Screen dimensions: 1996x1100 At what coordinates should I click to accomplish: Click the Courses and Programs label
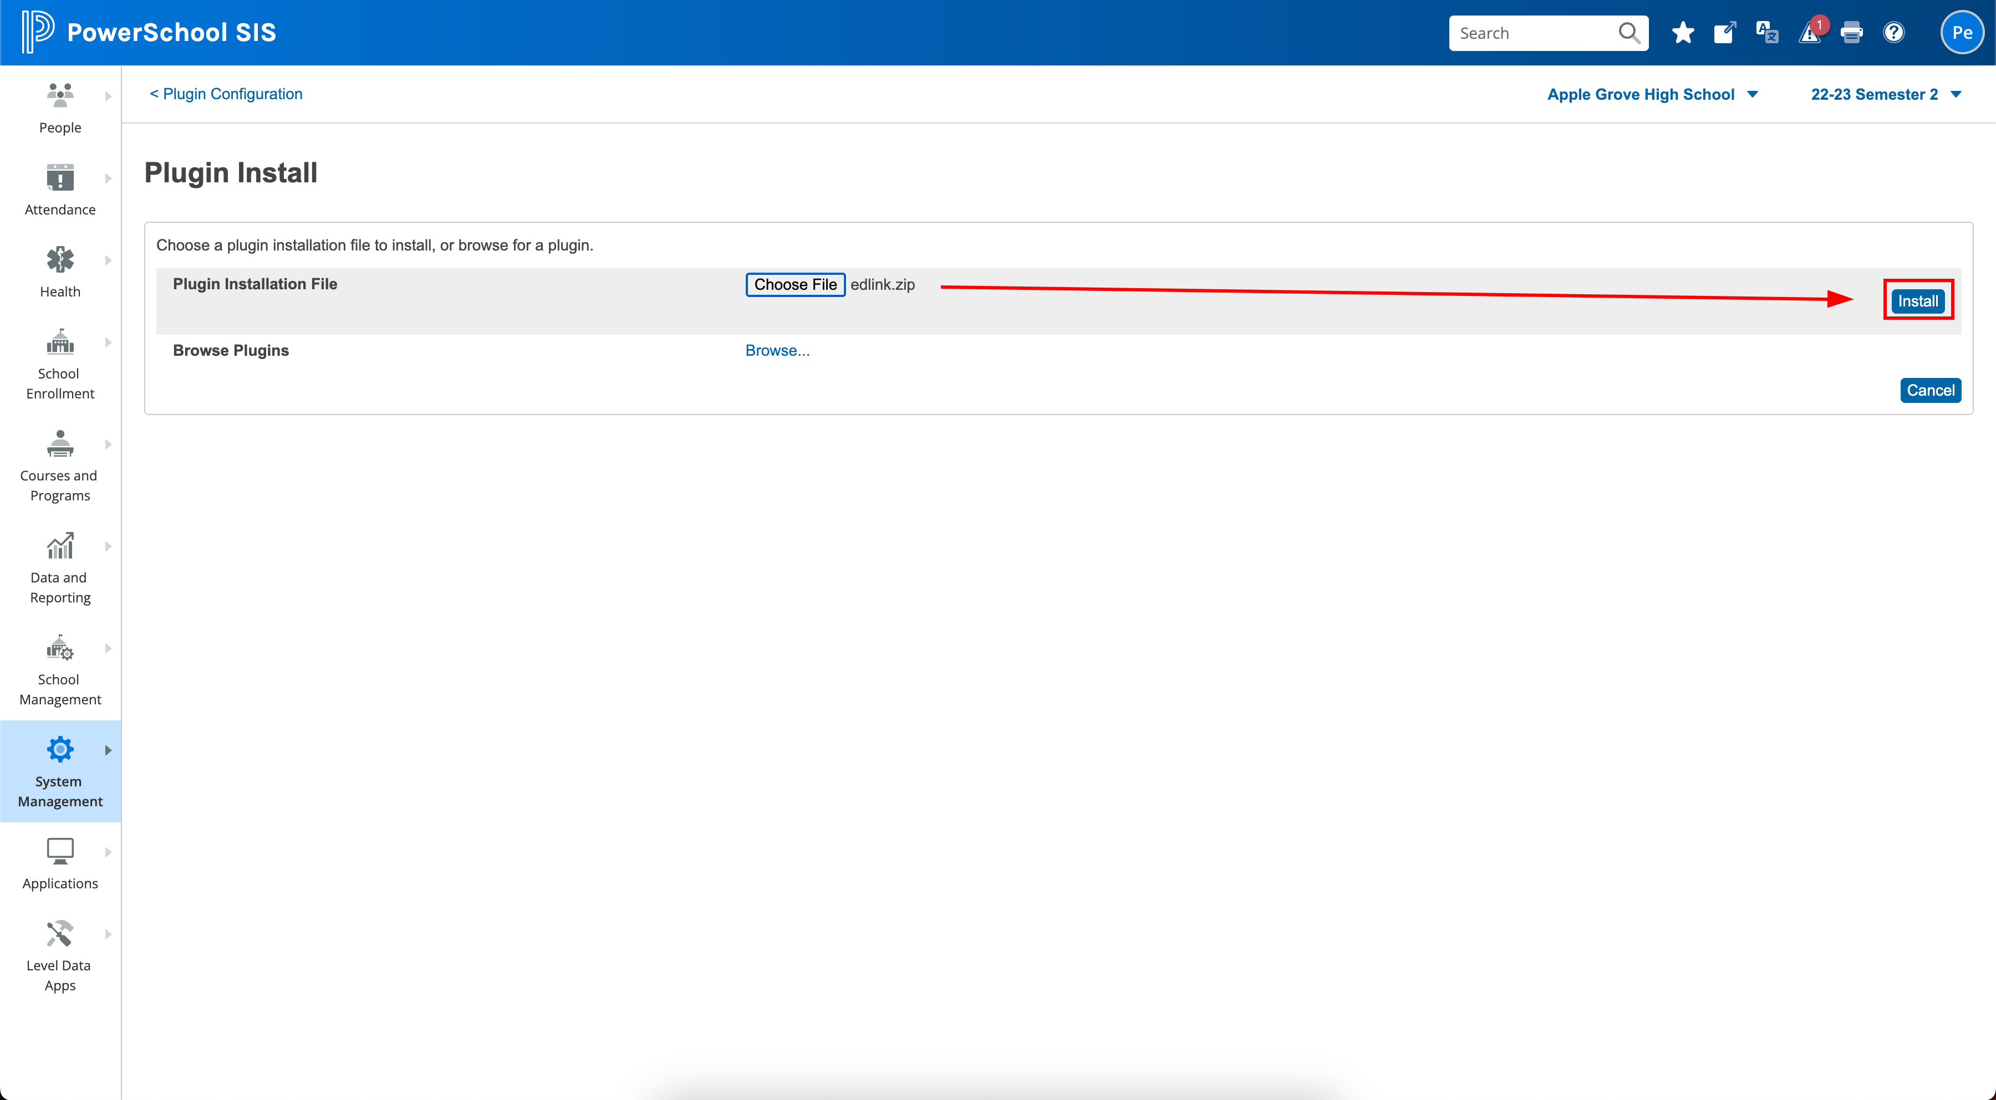point(60,485)
